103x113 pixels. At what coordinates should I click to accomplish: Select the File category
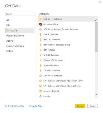click(20, 25)
